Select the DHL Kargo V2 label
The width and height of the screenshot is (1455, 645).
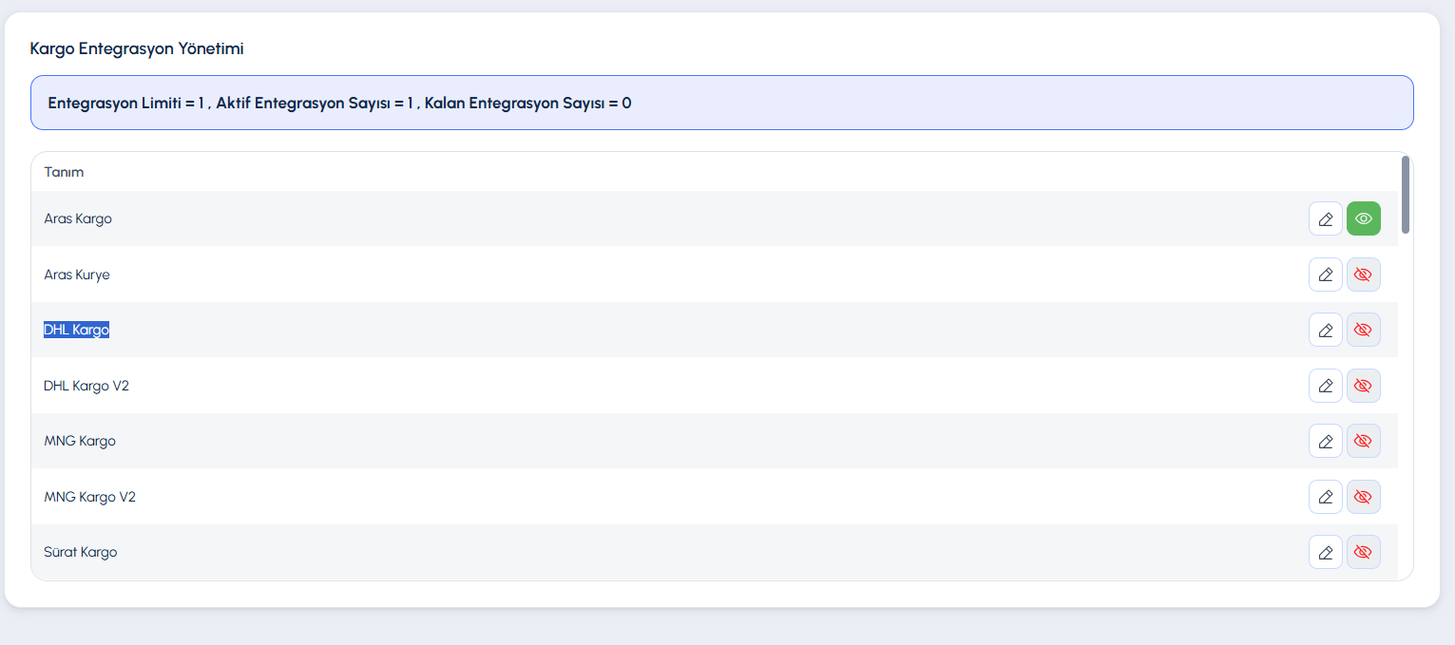click(86, 386)
